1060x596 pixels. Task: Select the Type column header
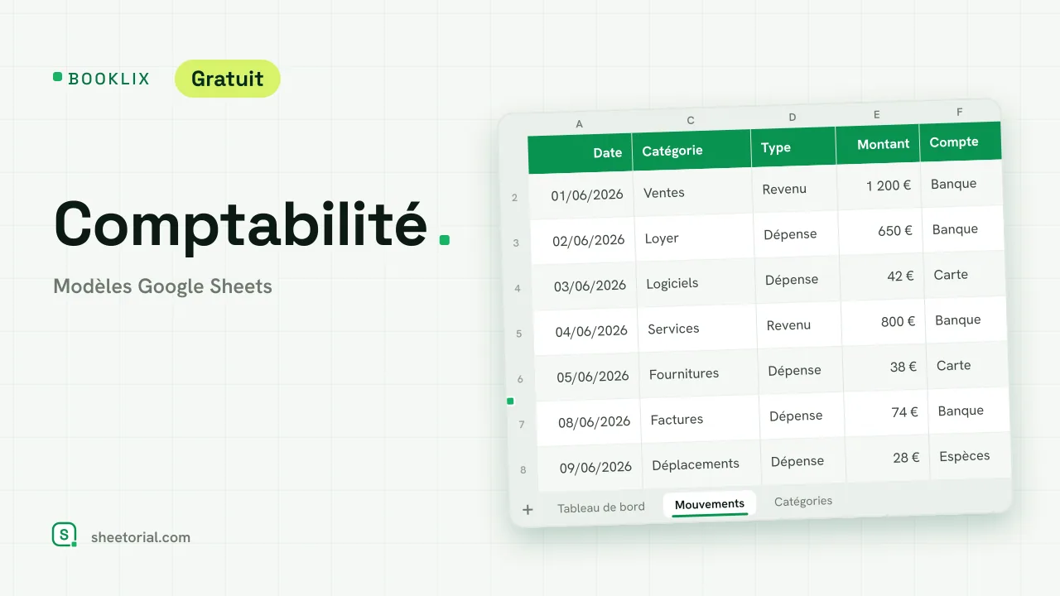(793, 147)
